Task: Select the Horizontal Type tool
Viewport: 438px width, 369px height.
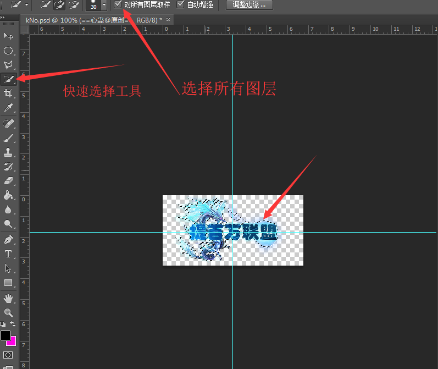Action: coord(8,254)
